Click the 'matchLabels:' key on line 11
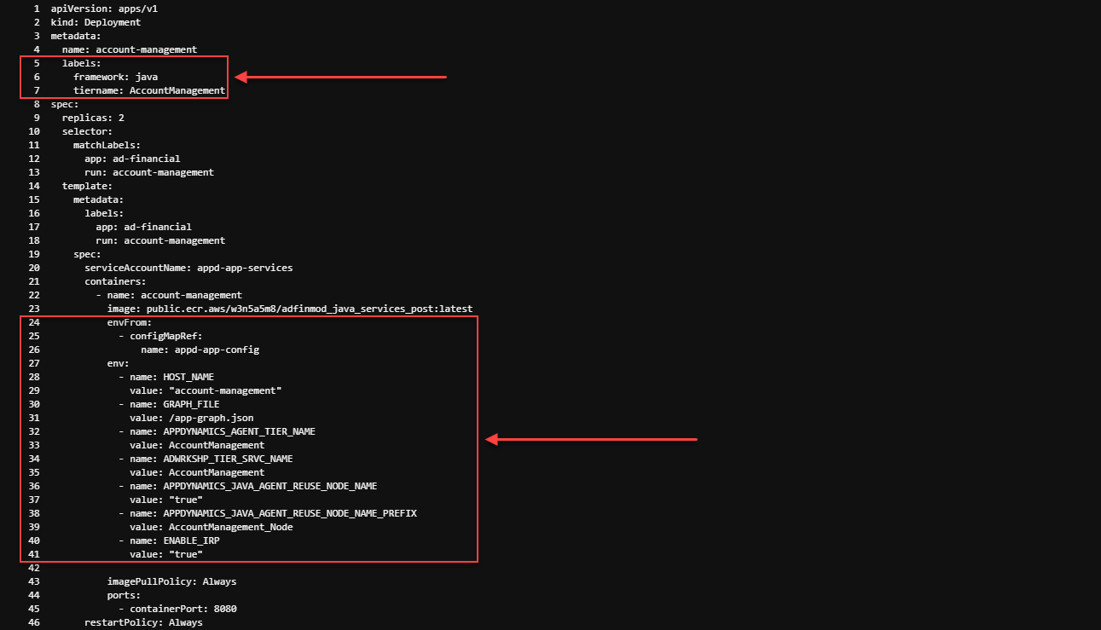1101x630 pixels. tap(107, 145)
